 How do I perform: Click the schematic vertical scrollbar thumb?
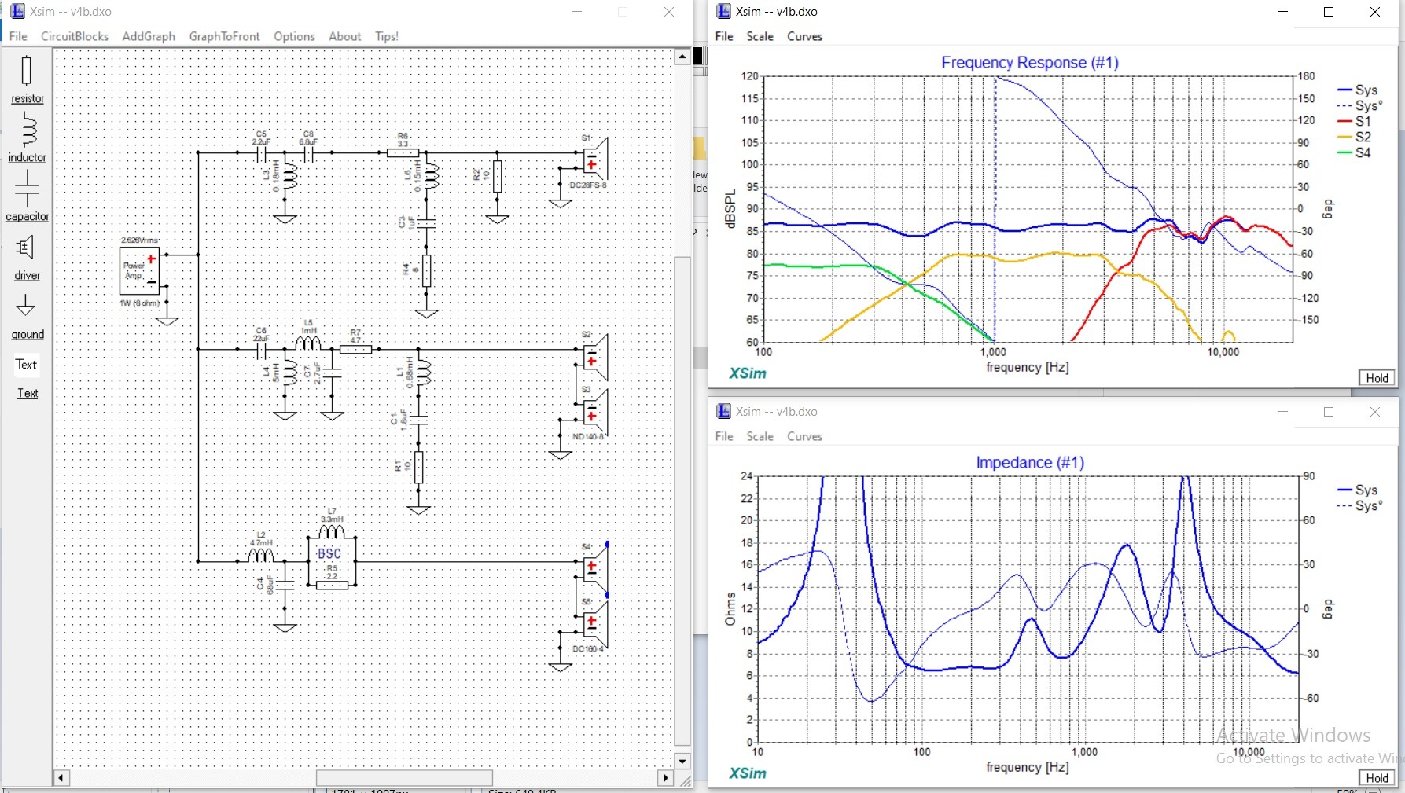click(682, 501)
